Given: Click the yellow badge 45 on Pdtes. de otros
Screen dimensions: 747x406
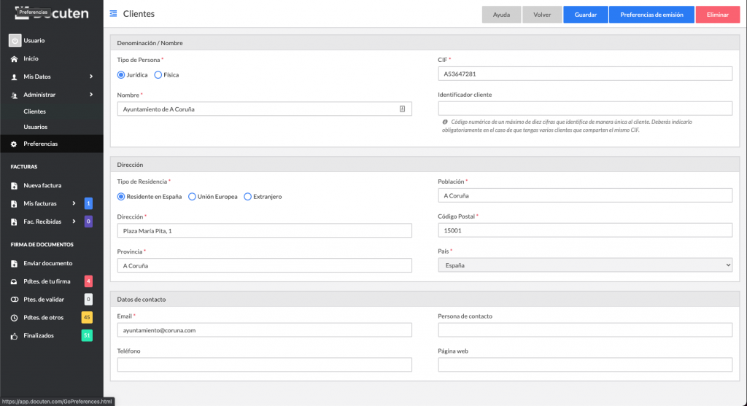Looking at the screenshot, I should click(87, 318).
